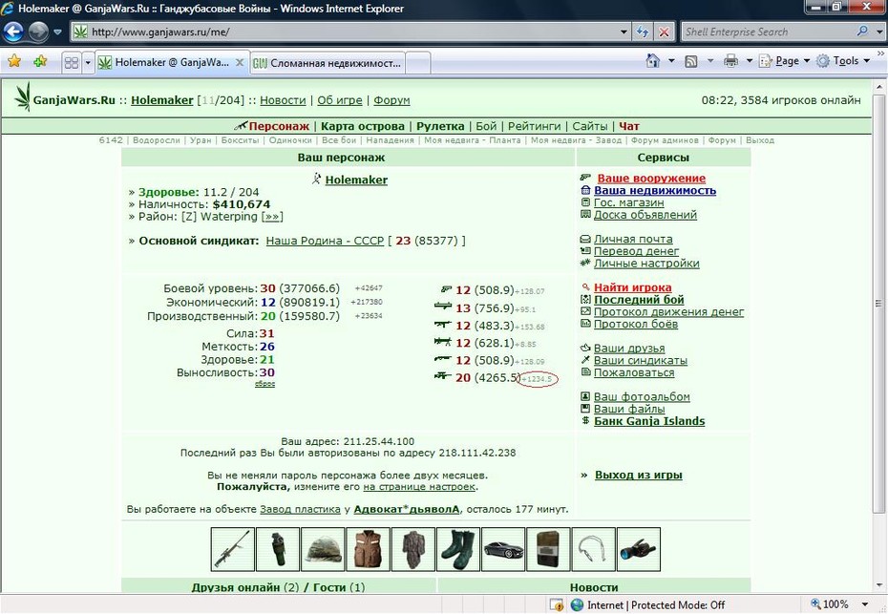Image resolution: width=888 pixels, height=614 pixels.
Task: Expand the Print dropdown arrow
Action: 749,60
